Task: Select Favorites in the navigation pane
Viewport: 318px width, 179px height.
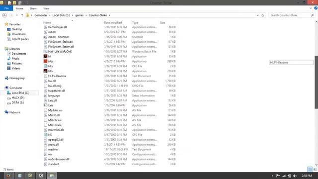Action: tap(15, 24)
